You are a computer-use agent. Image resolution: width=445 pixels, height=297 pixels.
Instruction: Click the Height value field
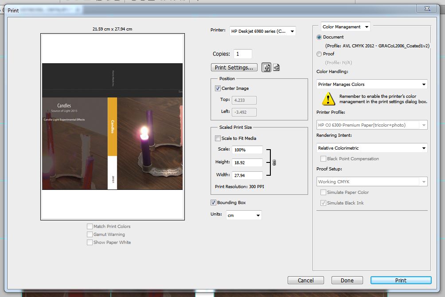[247, 163]
